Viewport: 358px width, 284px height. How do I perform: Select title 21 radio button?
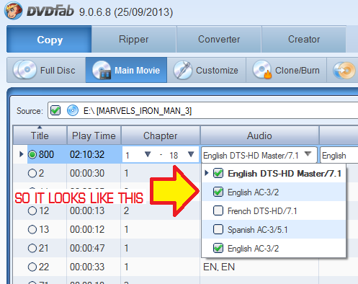click(32, 248)
